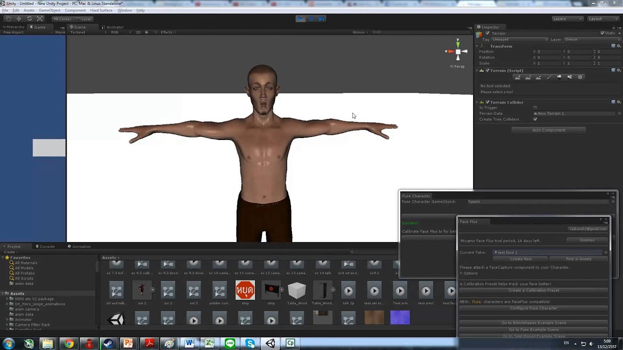The height and width of the screenshot is (350, 623).
Task: Toggle scene lighting sun icon
Action: pos(147,33)
